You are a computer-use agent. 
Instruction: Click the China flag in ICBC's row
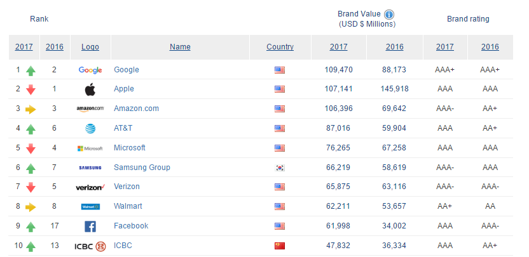(280, 246)
